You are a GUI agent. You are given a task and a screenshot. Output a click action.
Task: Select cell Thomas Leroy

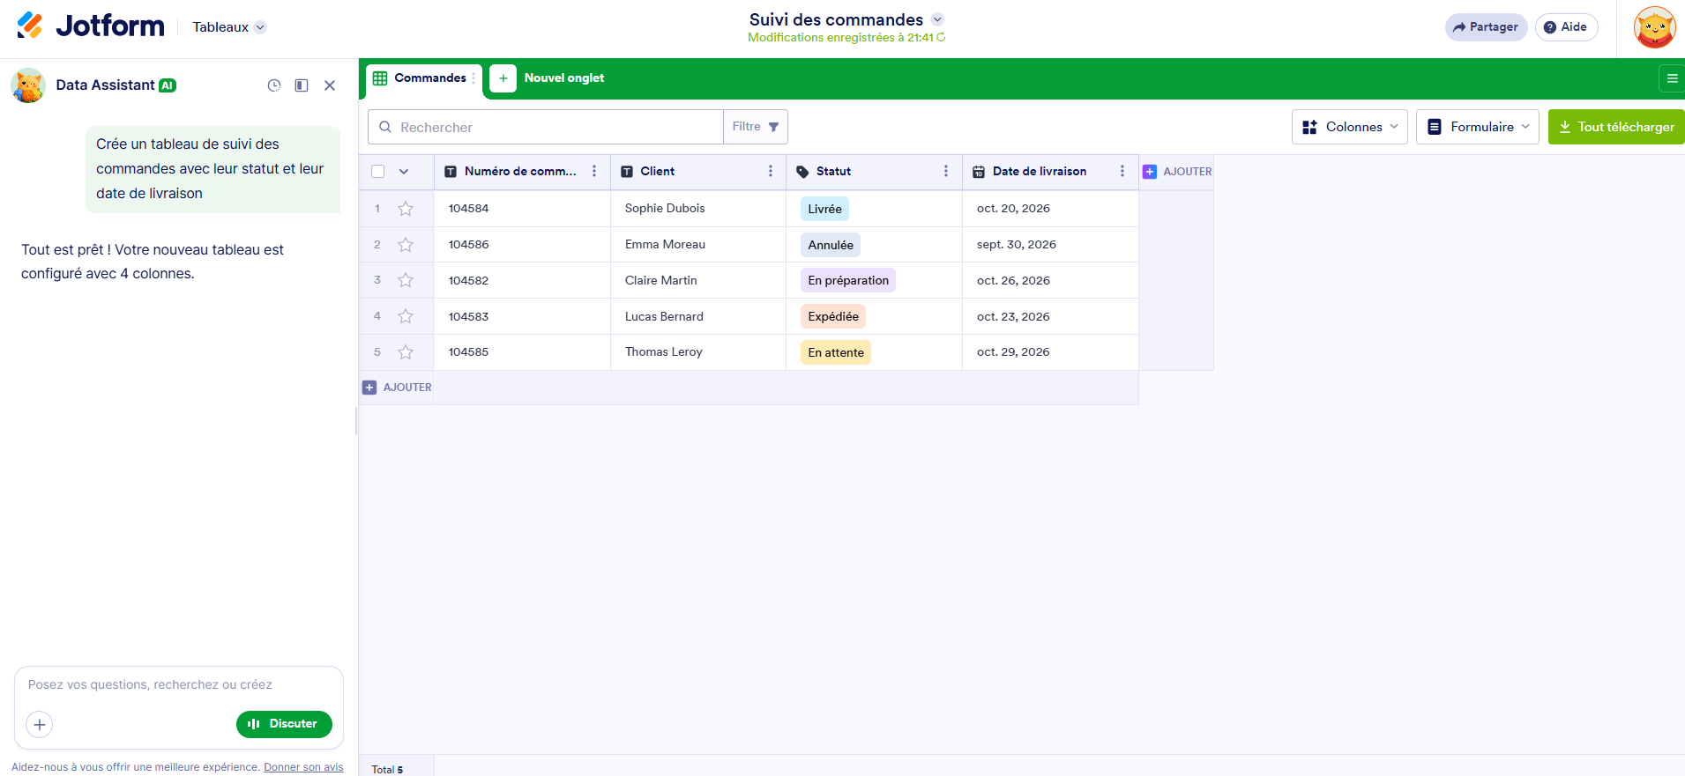click(x=698, y=352)
